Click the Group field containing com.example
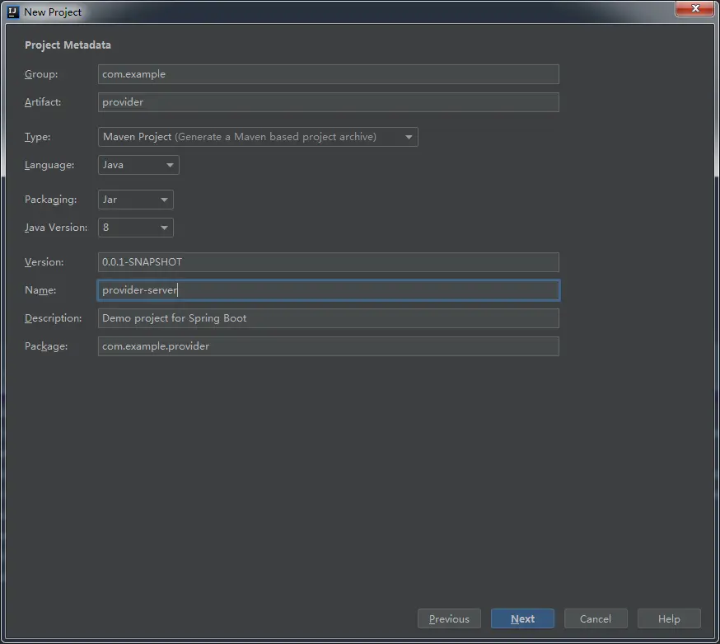720x644 pixels. [329, 74]
